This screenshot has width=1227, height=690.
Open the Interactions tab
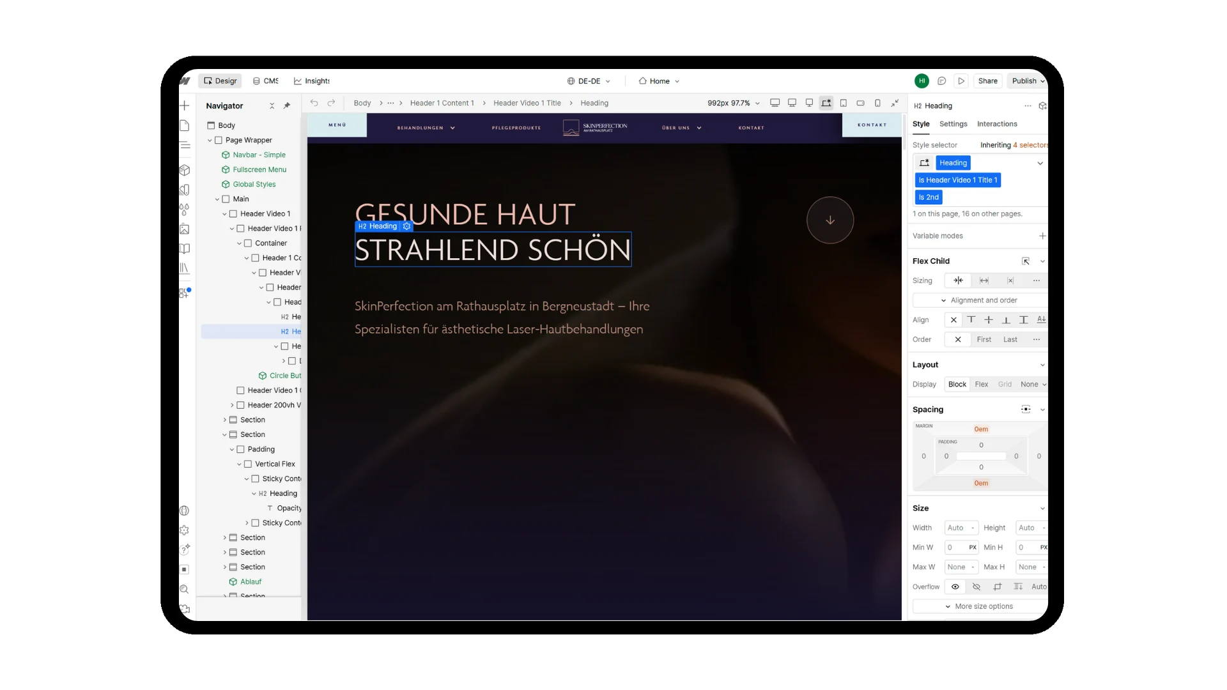(x=997, y=124)
